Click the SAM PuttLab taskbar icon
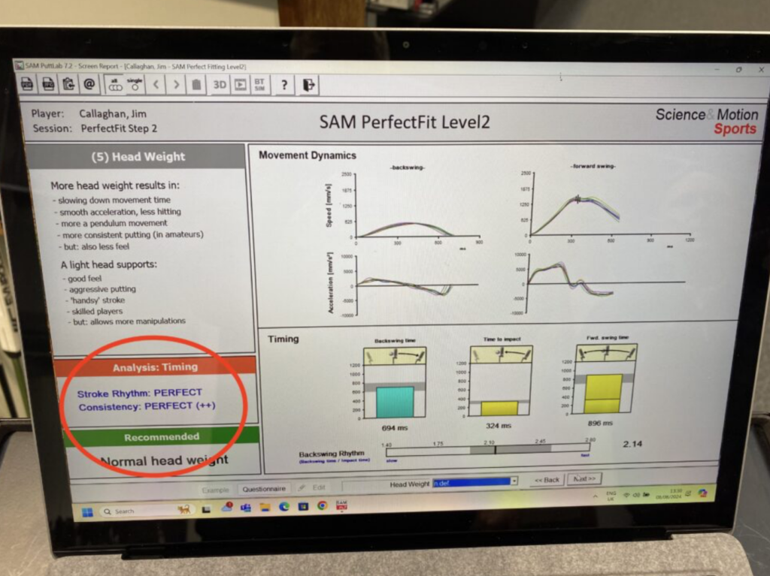Screen dimensions: 770x576 coord(341,505)
